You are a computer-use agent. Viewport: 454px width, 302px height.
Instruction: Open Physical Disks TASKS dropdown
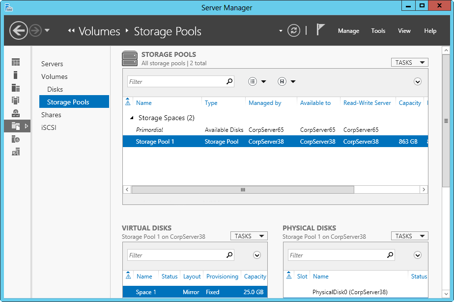click(x=409, y=236)
